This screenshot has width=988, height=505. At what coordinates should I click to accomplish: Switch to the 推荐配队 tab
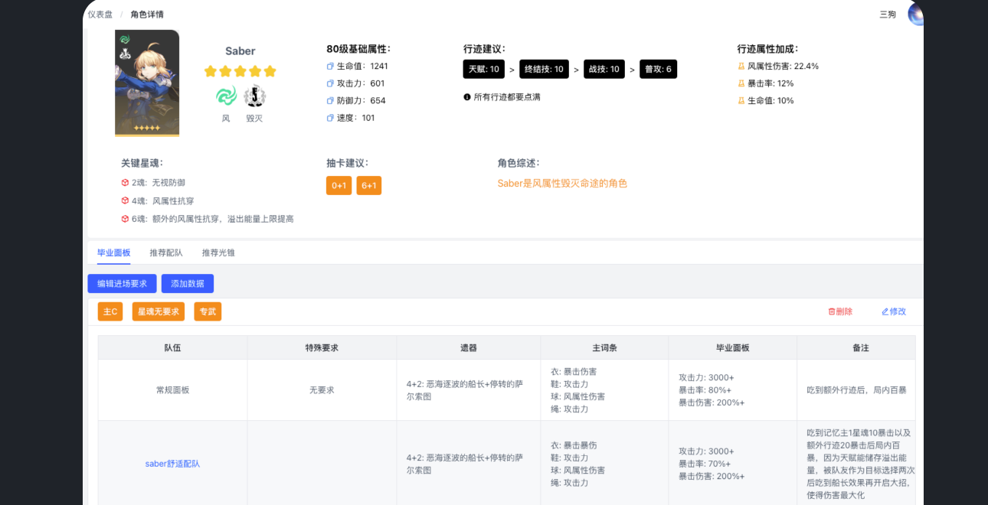tap(166, 252)
